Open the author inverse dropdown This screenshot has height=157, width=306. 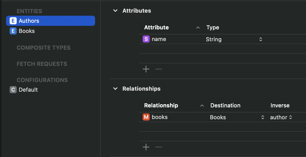(x=281, y=117)
